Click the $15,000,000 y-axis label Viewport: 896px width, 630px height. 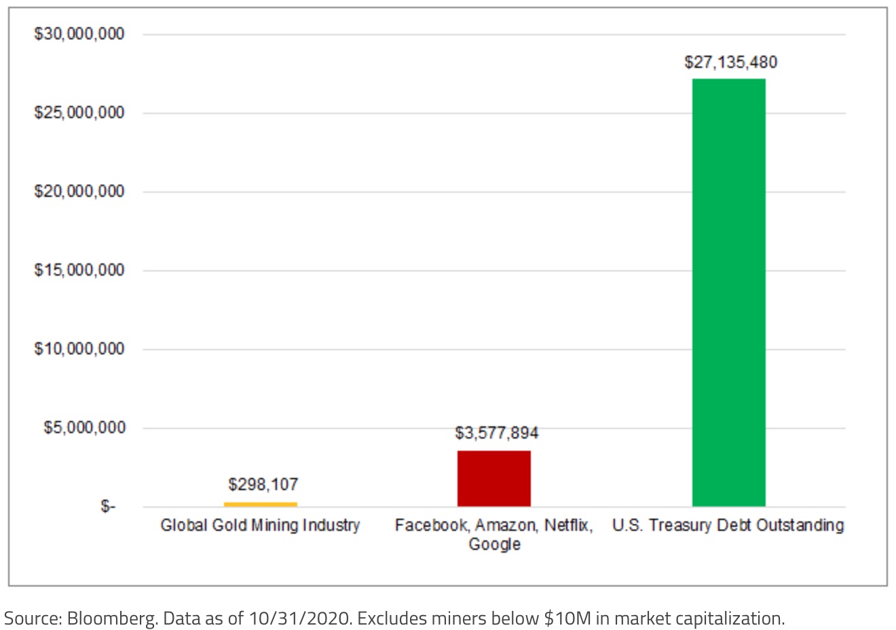(x=79, y=270)
